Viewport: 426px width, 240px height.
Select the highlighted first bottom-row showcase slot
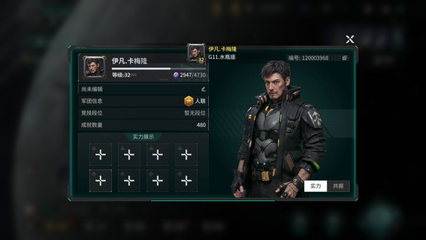coord(101,180)
